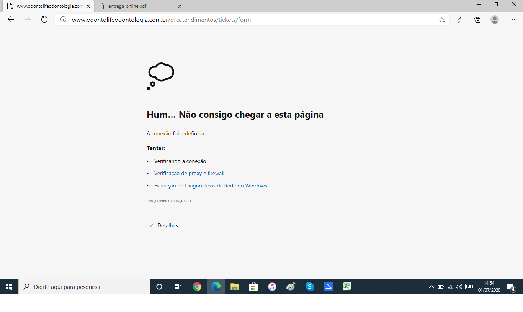Click Verificação de proxy e firewall link

[x=189, y=173]
